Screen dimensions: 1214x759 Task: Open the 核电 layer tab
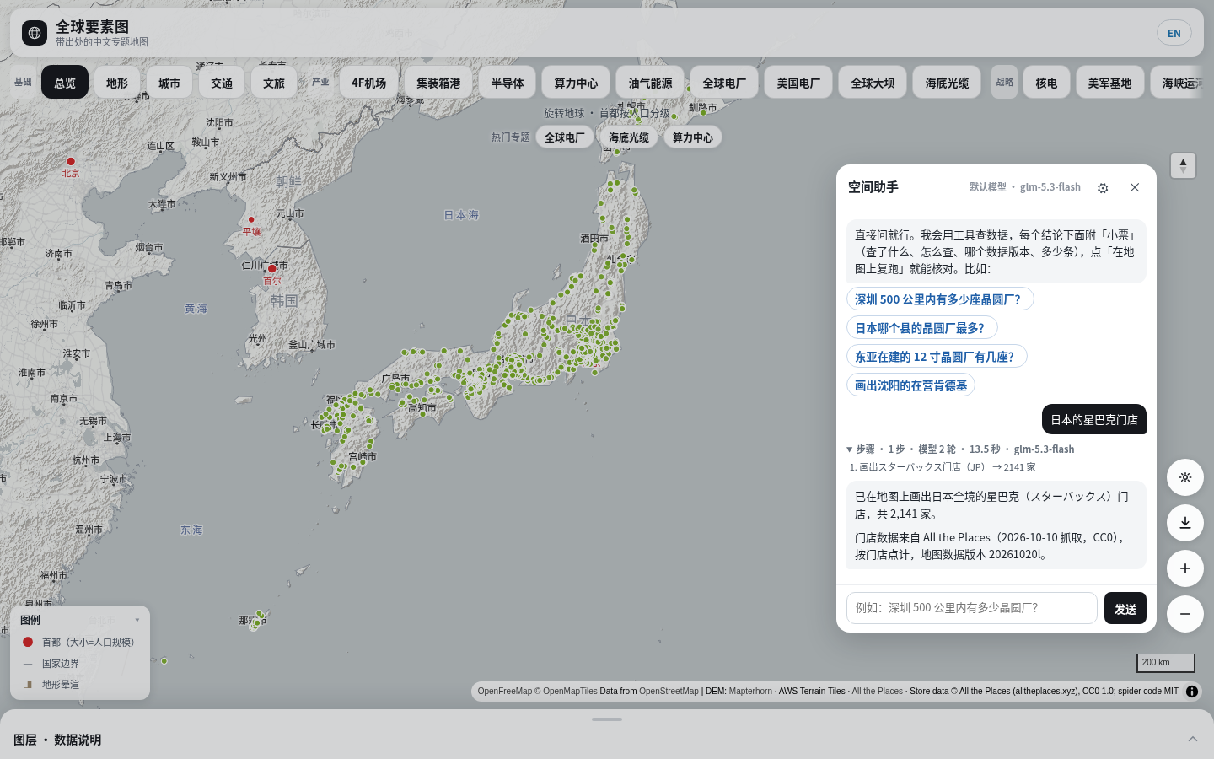click(1046, 83)
